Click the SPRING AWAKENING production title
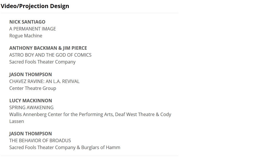The width and height of the screenshot is (276, 158). (x=31, y=107)
